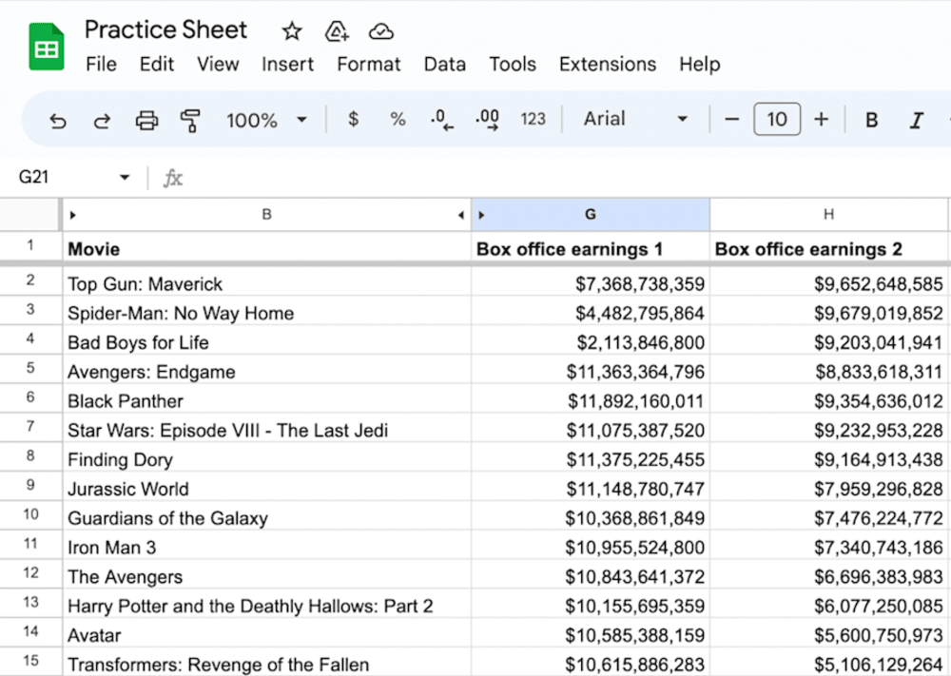
Task: Increase font size with plus button
Action: [x=822, y=119]
